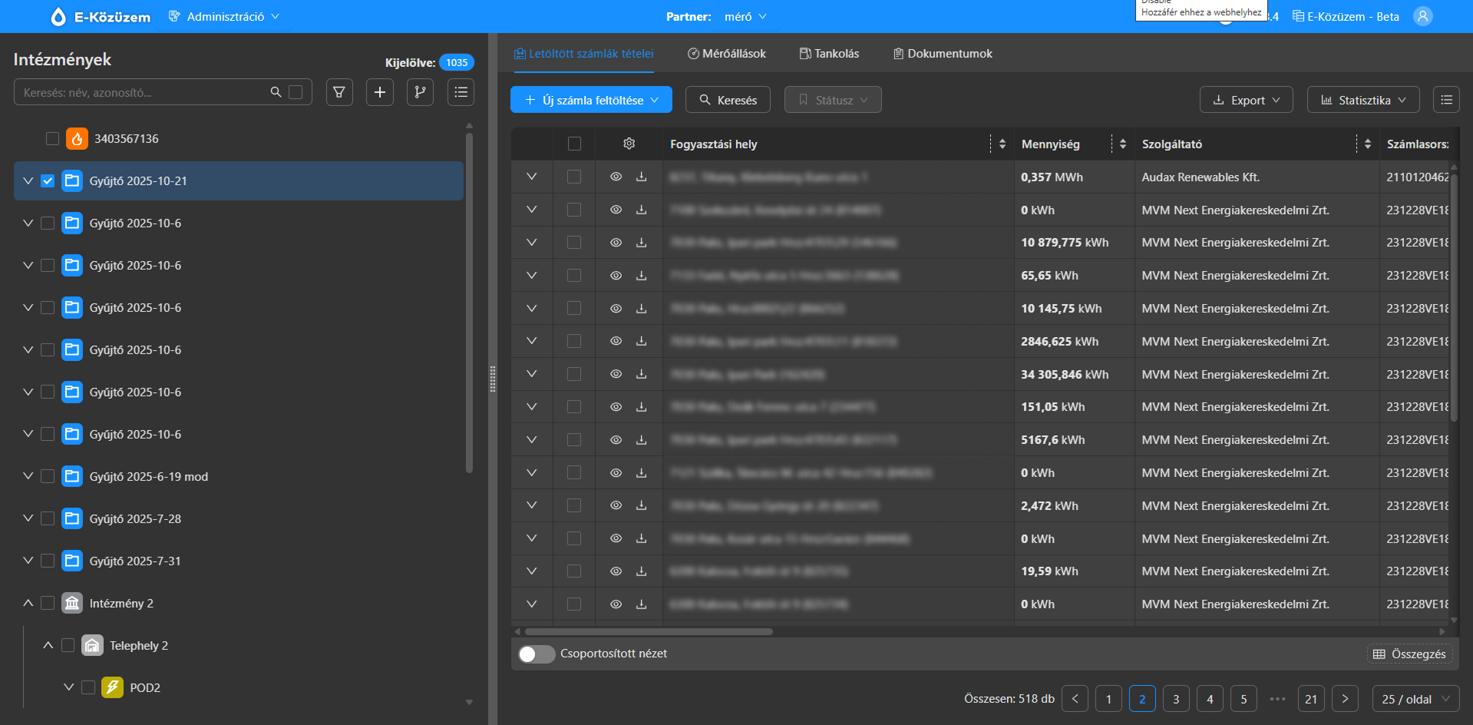Screen dimensions: 1473x725
Task: Expand the Gyűjtő 2025-6-19 mod tree node
Action: tap(28, 476)
